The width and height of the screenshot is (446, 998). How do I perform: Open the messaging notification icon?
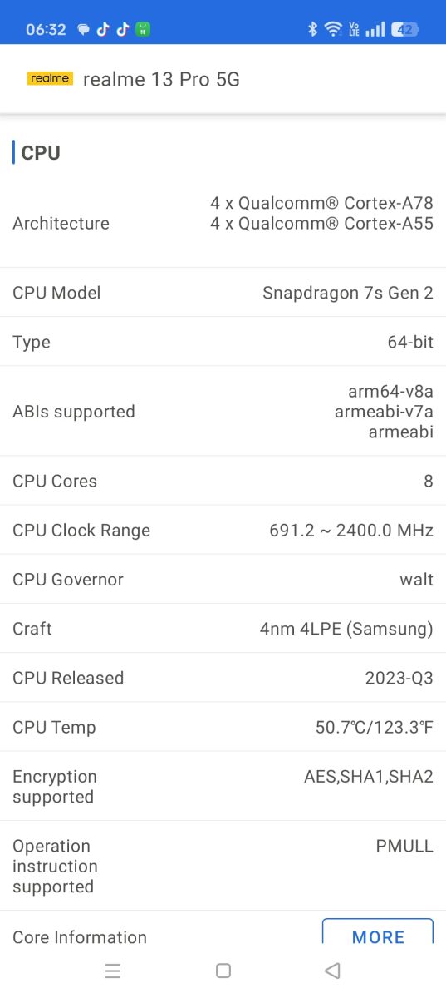83,29
